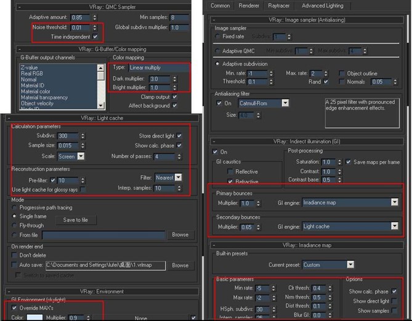Open the Advanced Lighting tab

pyautogui.click(x=323, y=6)
